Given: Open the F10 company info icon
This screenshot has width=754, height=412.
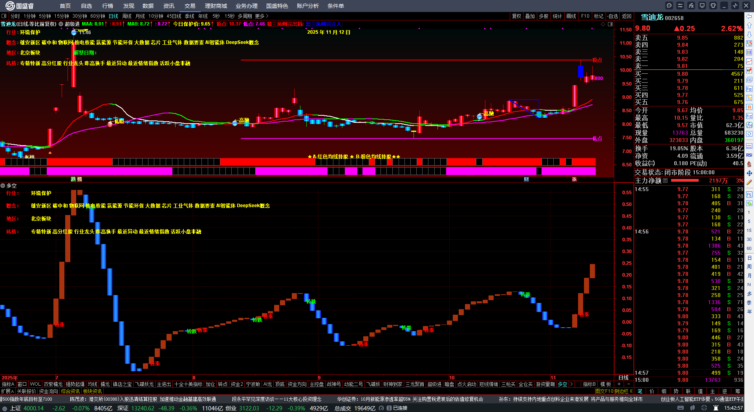Looking at the screenshot, I should tap(749, 89).
